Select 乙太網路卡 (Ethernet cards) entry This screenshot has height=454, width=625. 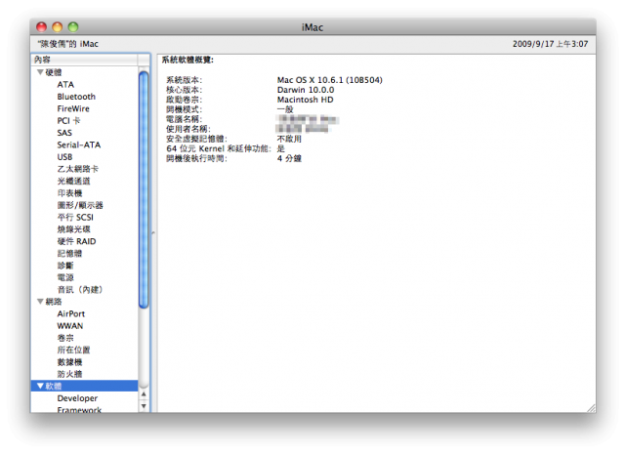click(x=78, y=169)
